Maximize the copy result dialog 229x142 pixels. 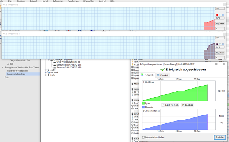[x=217, y=64]
